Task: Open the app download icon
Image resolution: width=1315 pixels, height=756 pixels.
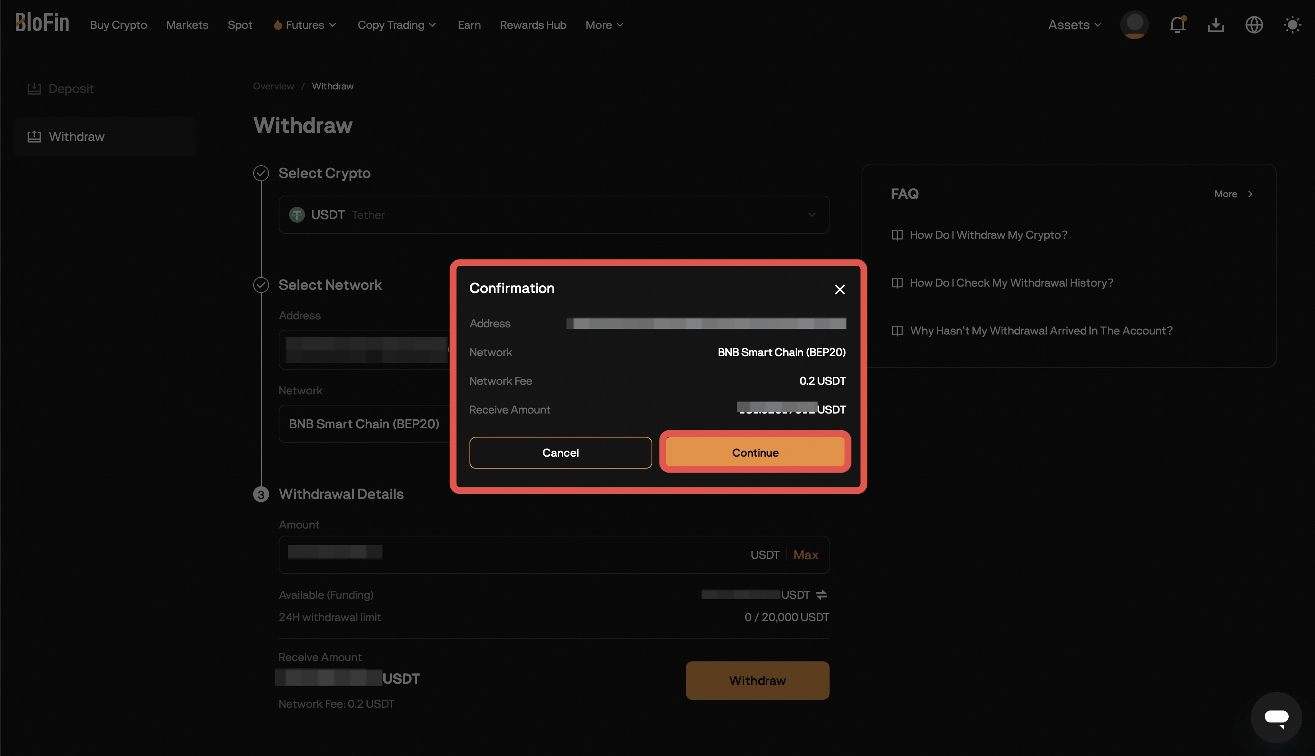Action: 1215,24
